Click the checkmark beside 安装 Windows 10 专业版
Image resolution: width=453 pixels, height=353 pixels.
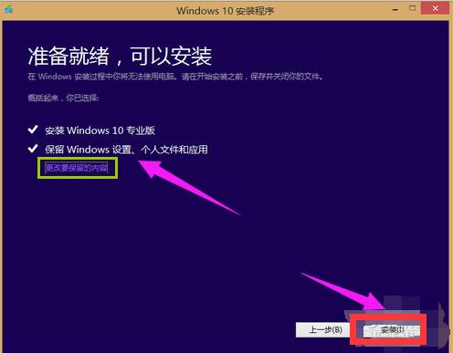click(x=33, y=130)
